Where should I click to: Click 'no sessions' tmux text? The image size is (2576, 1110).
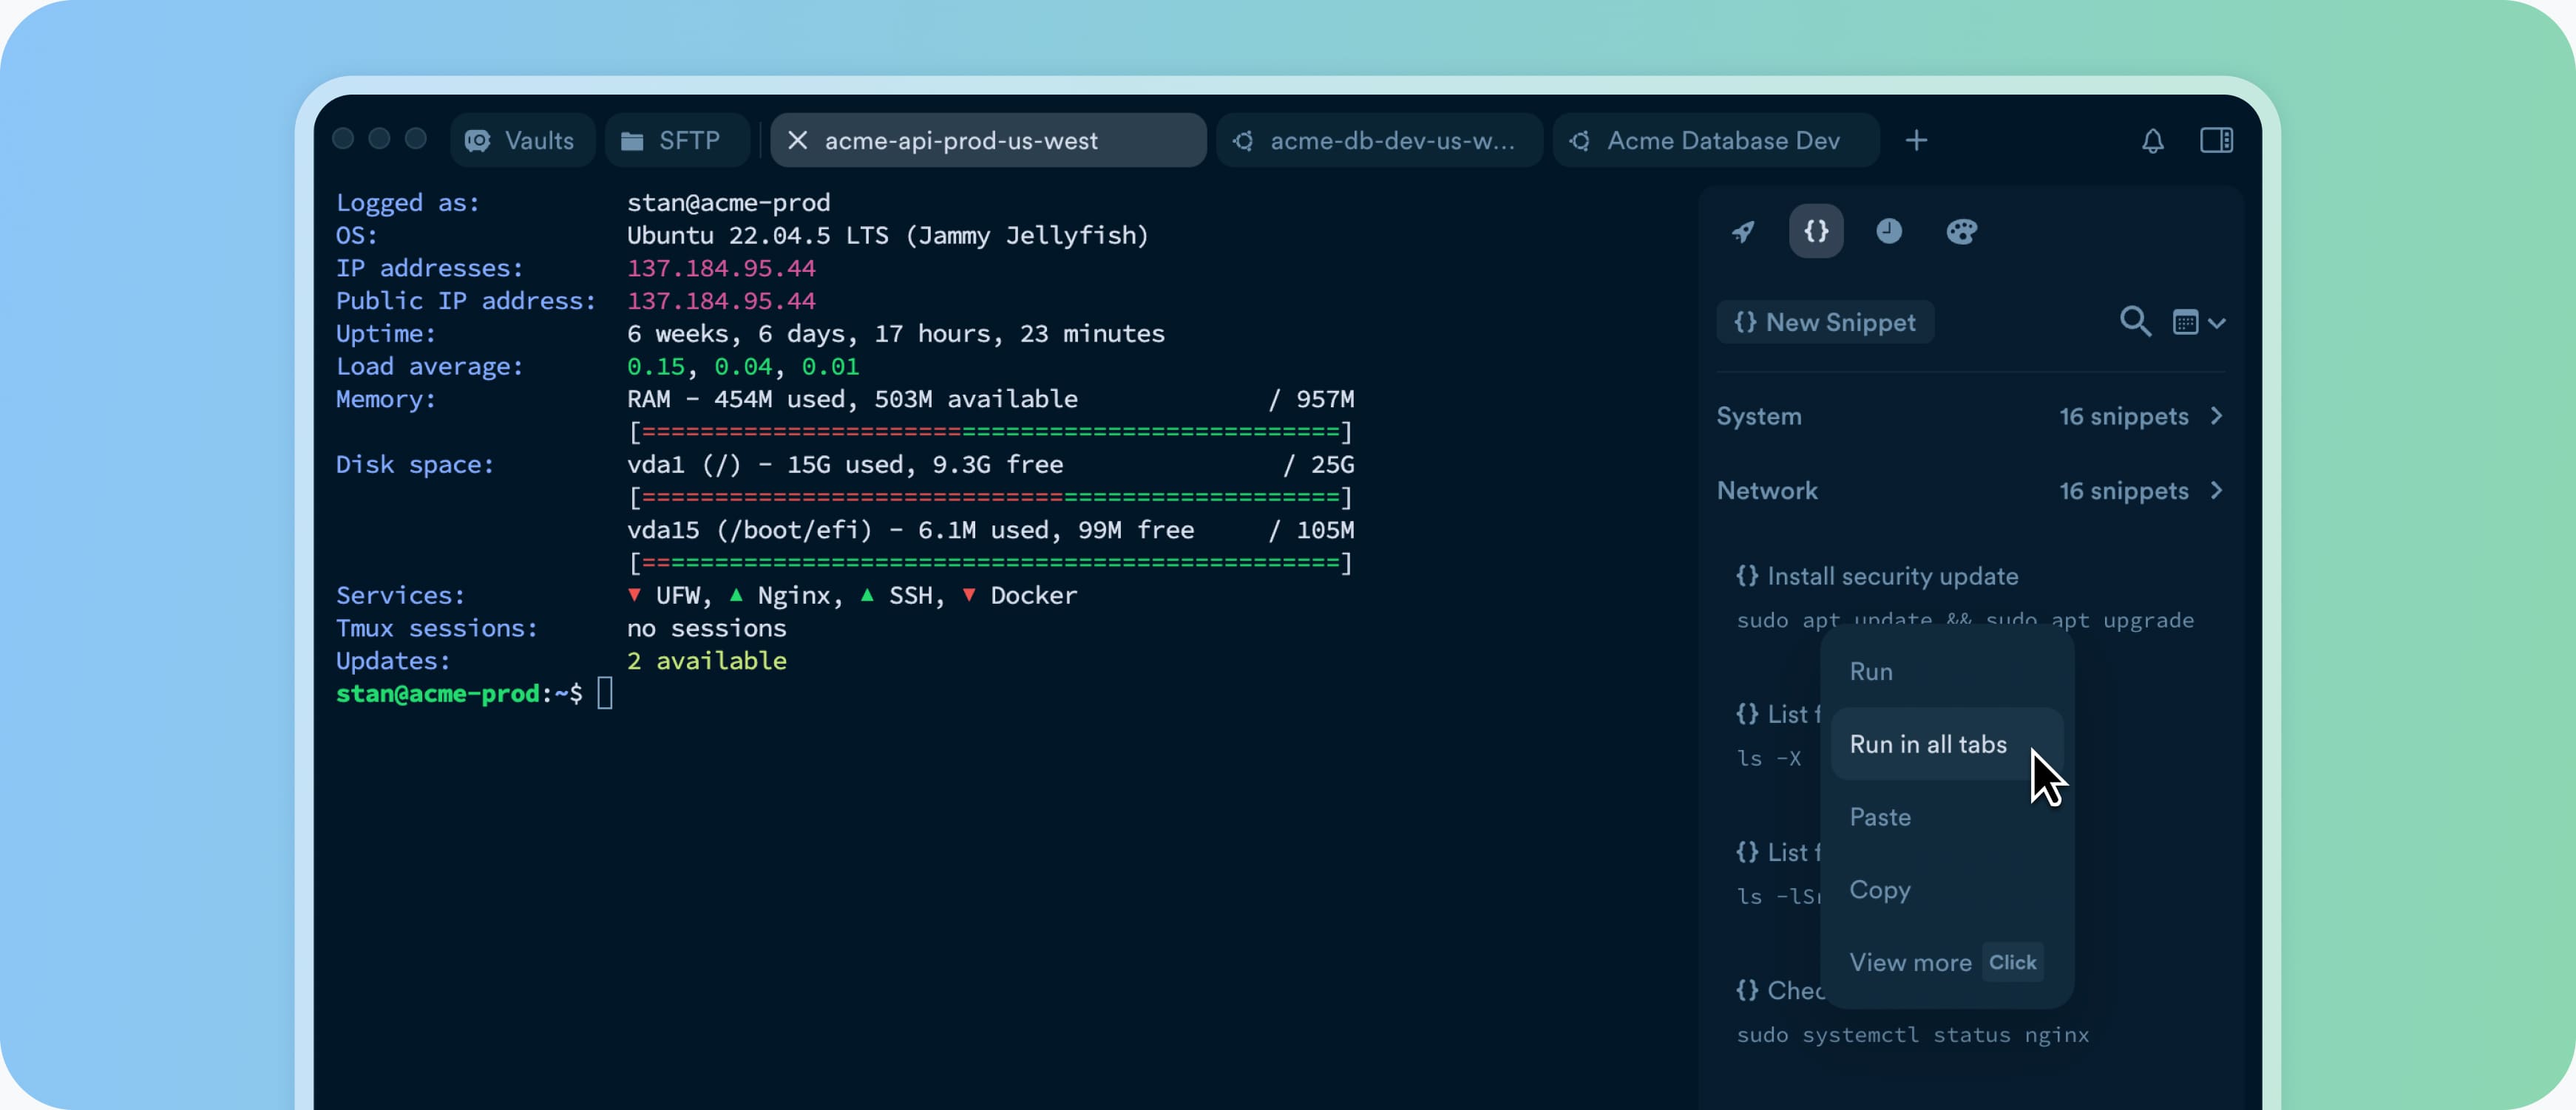706,628
